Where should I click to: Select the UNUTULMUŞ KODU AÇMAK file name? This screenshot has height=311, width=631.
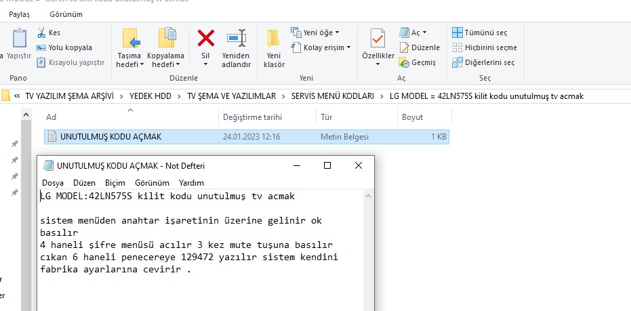tap(110, 137)
